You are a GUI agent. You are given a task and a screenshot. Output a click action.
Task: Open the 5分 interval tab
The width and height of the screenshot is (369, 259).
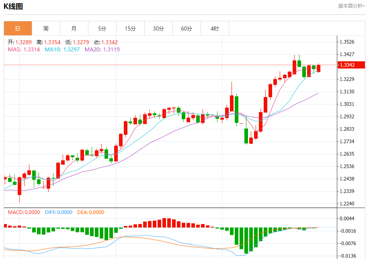[102, 29]
